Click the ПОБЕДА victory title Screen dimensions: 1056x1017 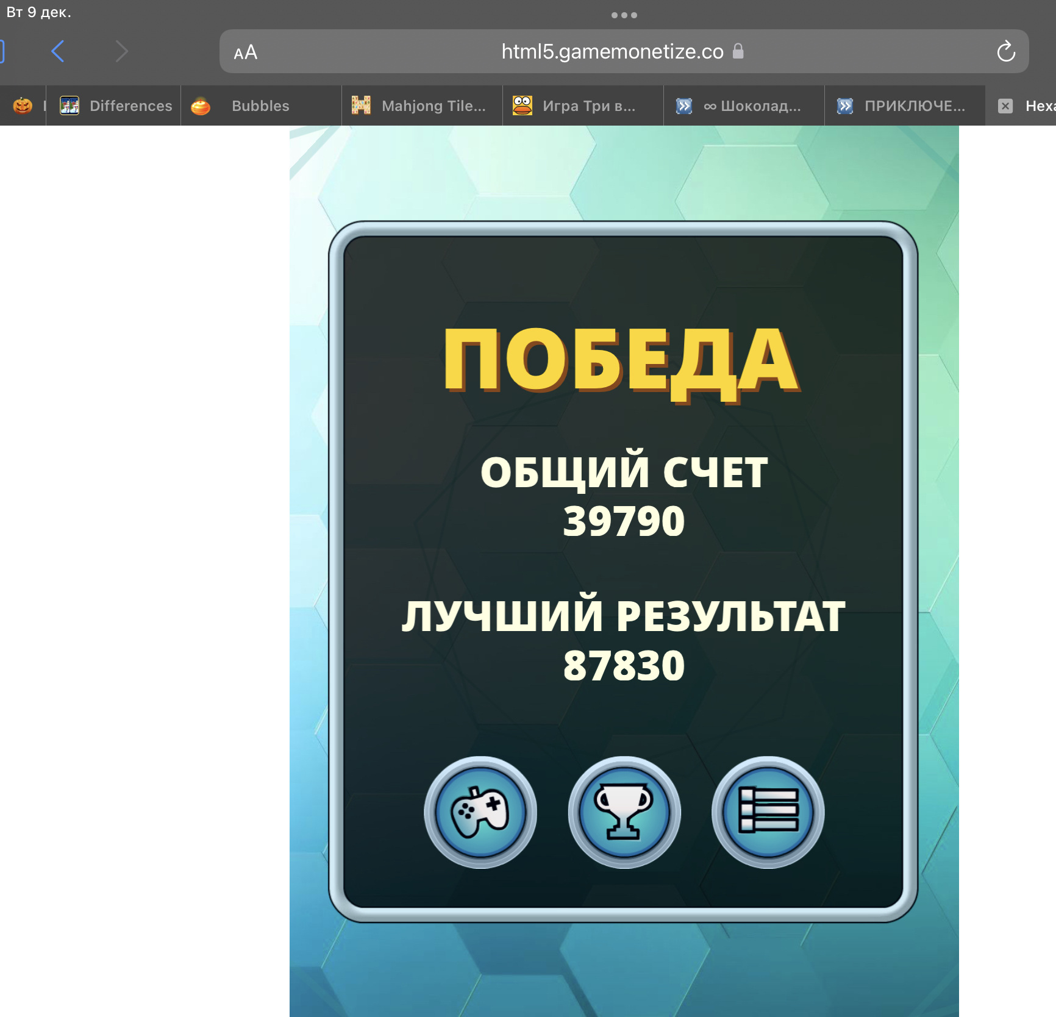pyautogui.click(x=621, y=361)
